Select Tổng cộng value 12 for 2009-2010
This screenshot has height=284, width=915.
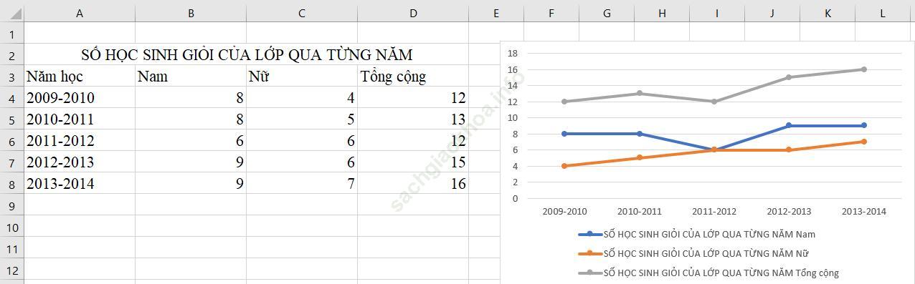point(412,97)
